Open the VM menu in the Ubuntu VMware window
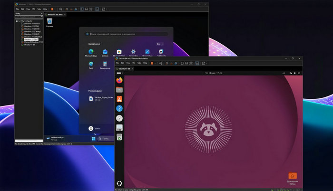Image resolution: width=333 pixels, height=191 pixels. click(134, 63)
